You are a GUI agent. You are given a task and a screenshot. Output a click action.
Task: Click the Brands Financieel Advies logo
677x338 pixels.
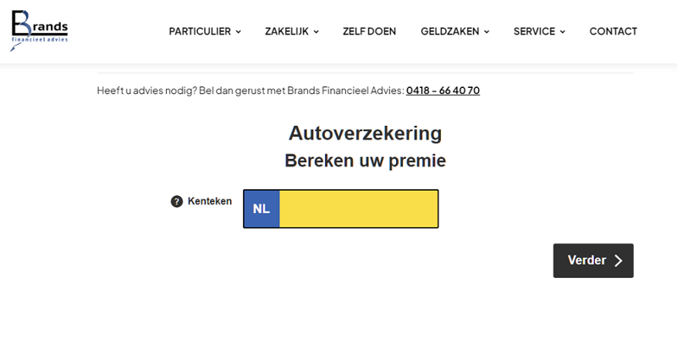click(x=40, y=31)
